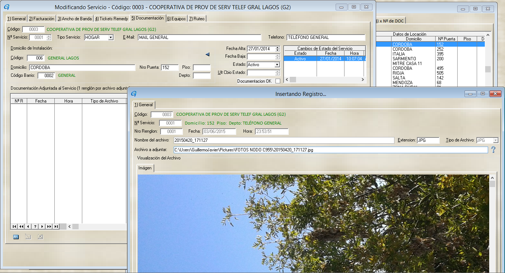Open the 6) Equipos tab
This screenshot has width=505, height=273.
(x=176, y=19)
